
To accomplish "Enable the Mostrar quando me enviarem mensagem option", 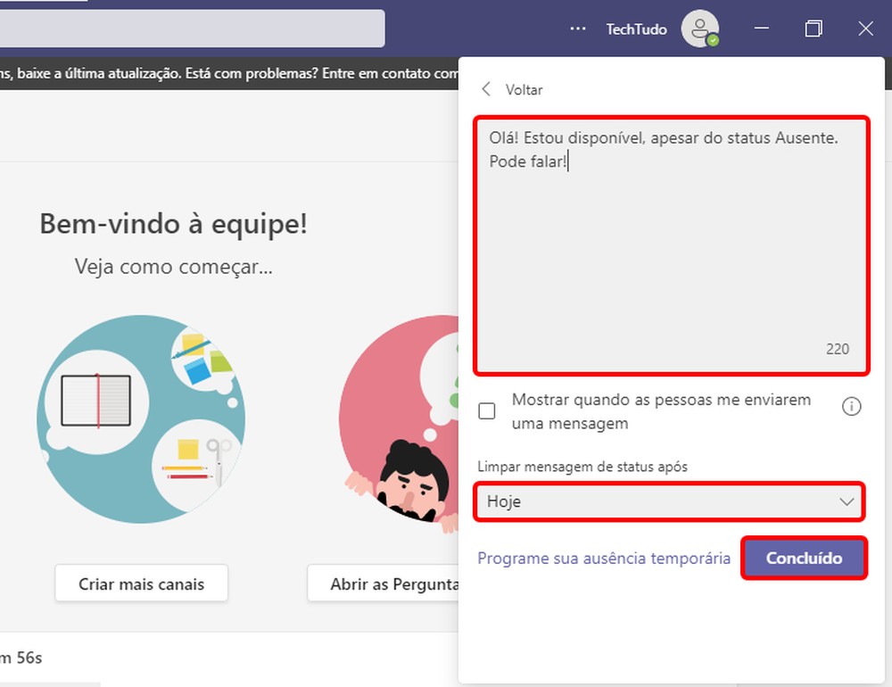I will coord(487,410).
